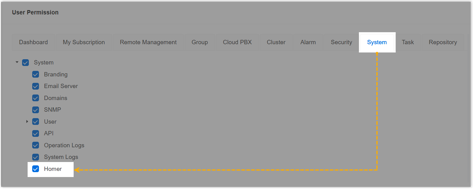Toggle the Branding checkbox

[x=36, y=74]
